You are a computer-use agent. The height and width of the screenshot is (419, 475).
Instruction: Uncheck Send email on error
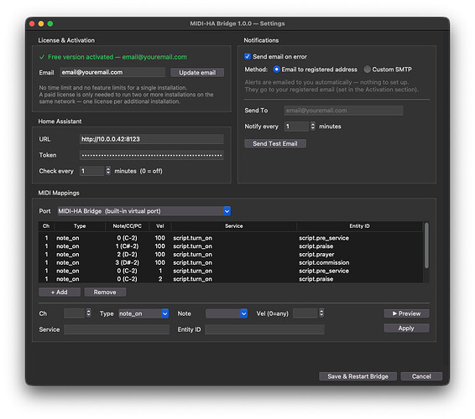248,57
